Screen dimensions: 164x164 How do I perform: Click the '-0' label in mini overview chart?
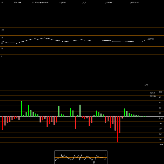(x=105, y=159)
